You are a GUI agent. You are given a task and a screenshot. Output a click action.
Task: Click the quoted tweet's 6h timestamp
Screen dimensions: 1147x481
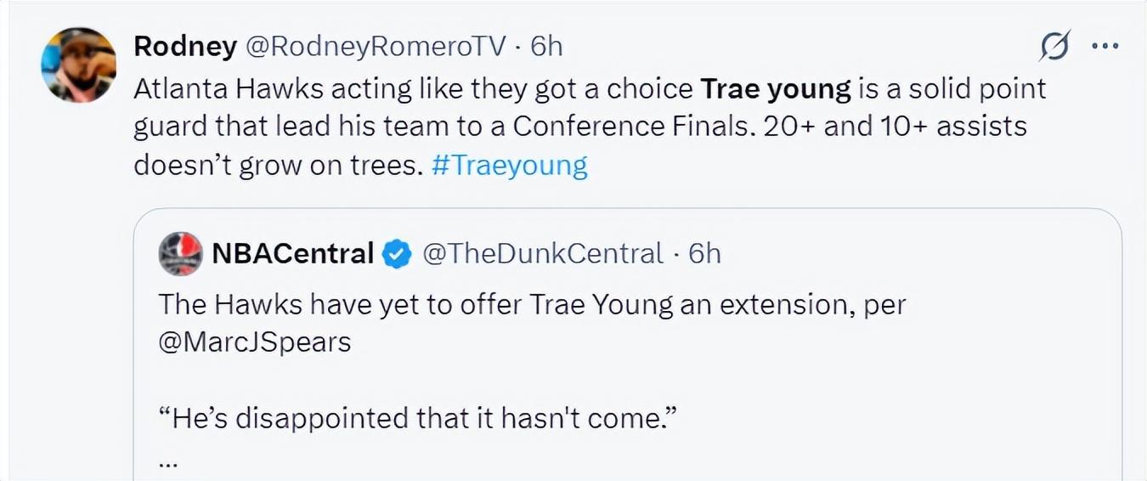(704, 253)
